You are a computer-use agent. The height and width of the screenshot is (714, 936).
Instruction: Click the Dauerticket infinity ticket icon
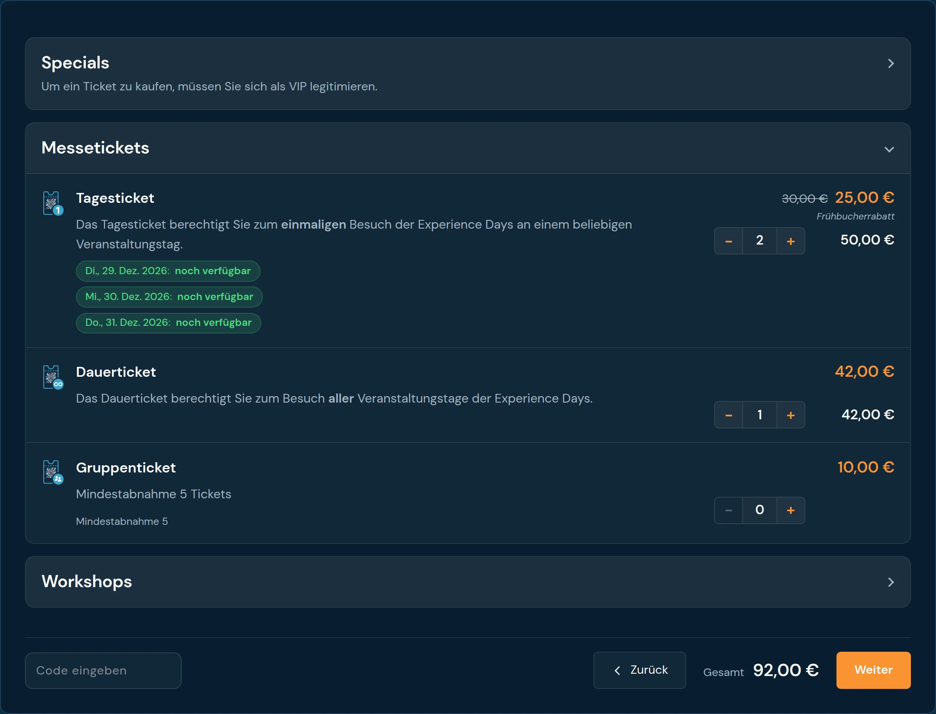pyautogui.click(x=53, y=377)
